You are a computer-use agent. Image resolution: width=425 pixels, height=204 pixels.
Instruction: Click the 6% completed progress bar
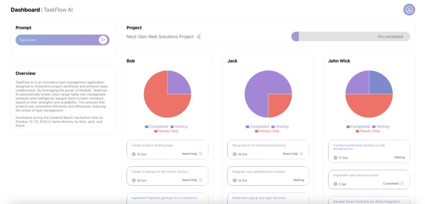[x=351, y=36]
